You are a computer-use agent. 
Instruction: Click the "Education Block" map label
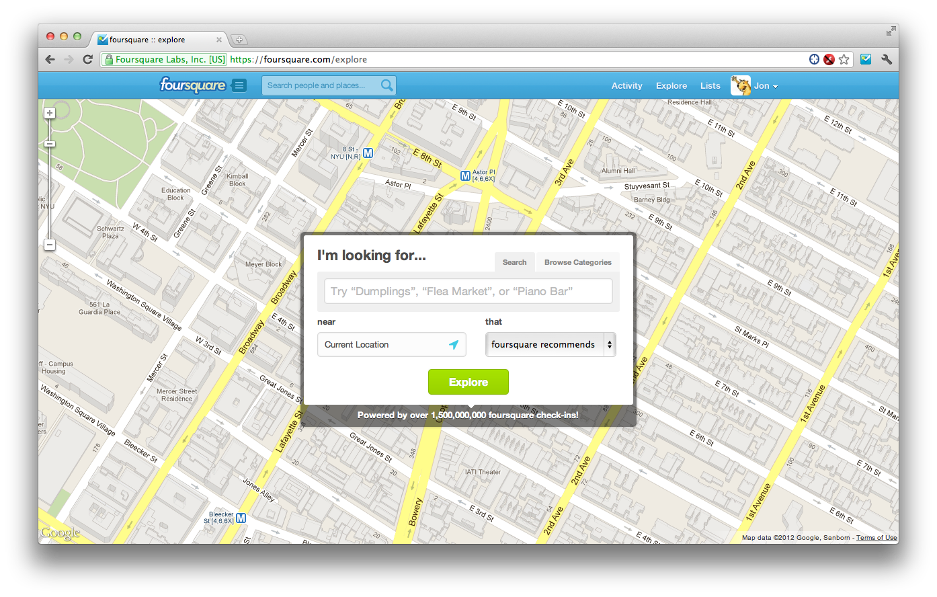coord(176,194)
